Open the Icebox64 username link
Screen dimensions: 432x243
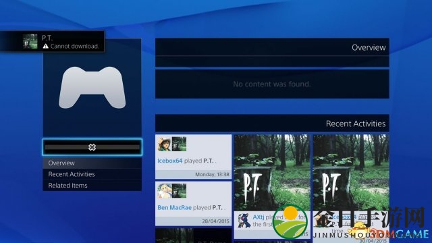pyautogui.click(x=169, y=161)
